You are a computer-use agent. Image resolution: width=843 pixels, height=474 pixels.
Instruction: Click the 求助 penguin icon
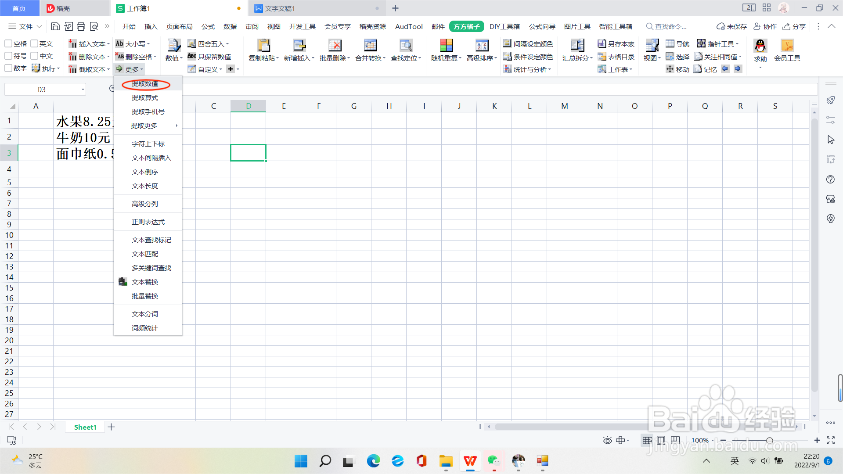click(x=760, y=45)
